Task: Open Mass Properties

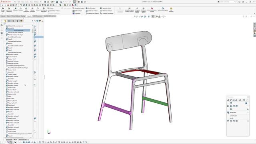Action: tap(26, 10)
